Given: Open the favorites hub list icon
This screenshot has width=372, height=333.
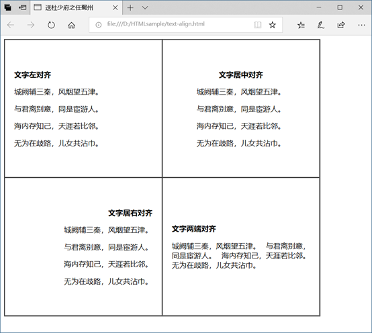Looking at the screenshot, I should [301, 25].
